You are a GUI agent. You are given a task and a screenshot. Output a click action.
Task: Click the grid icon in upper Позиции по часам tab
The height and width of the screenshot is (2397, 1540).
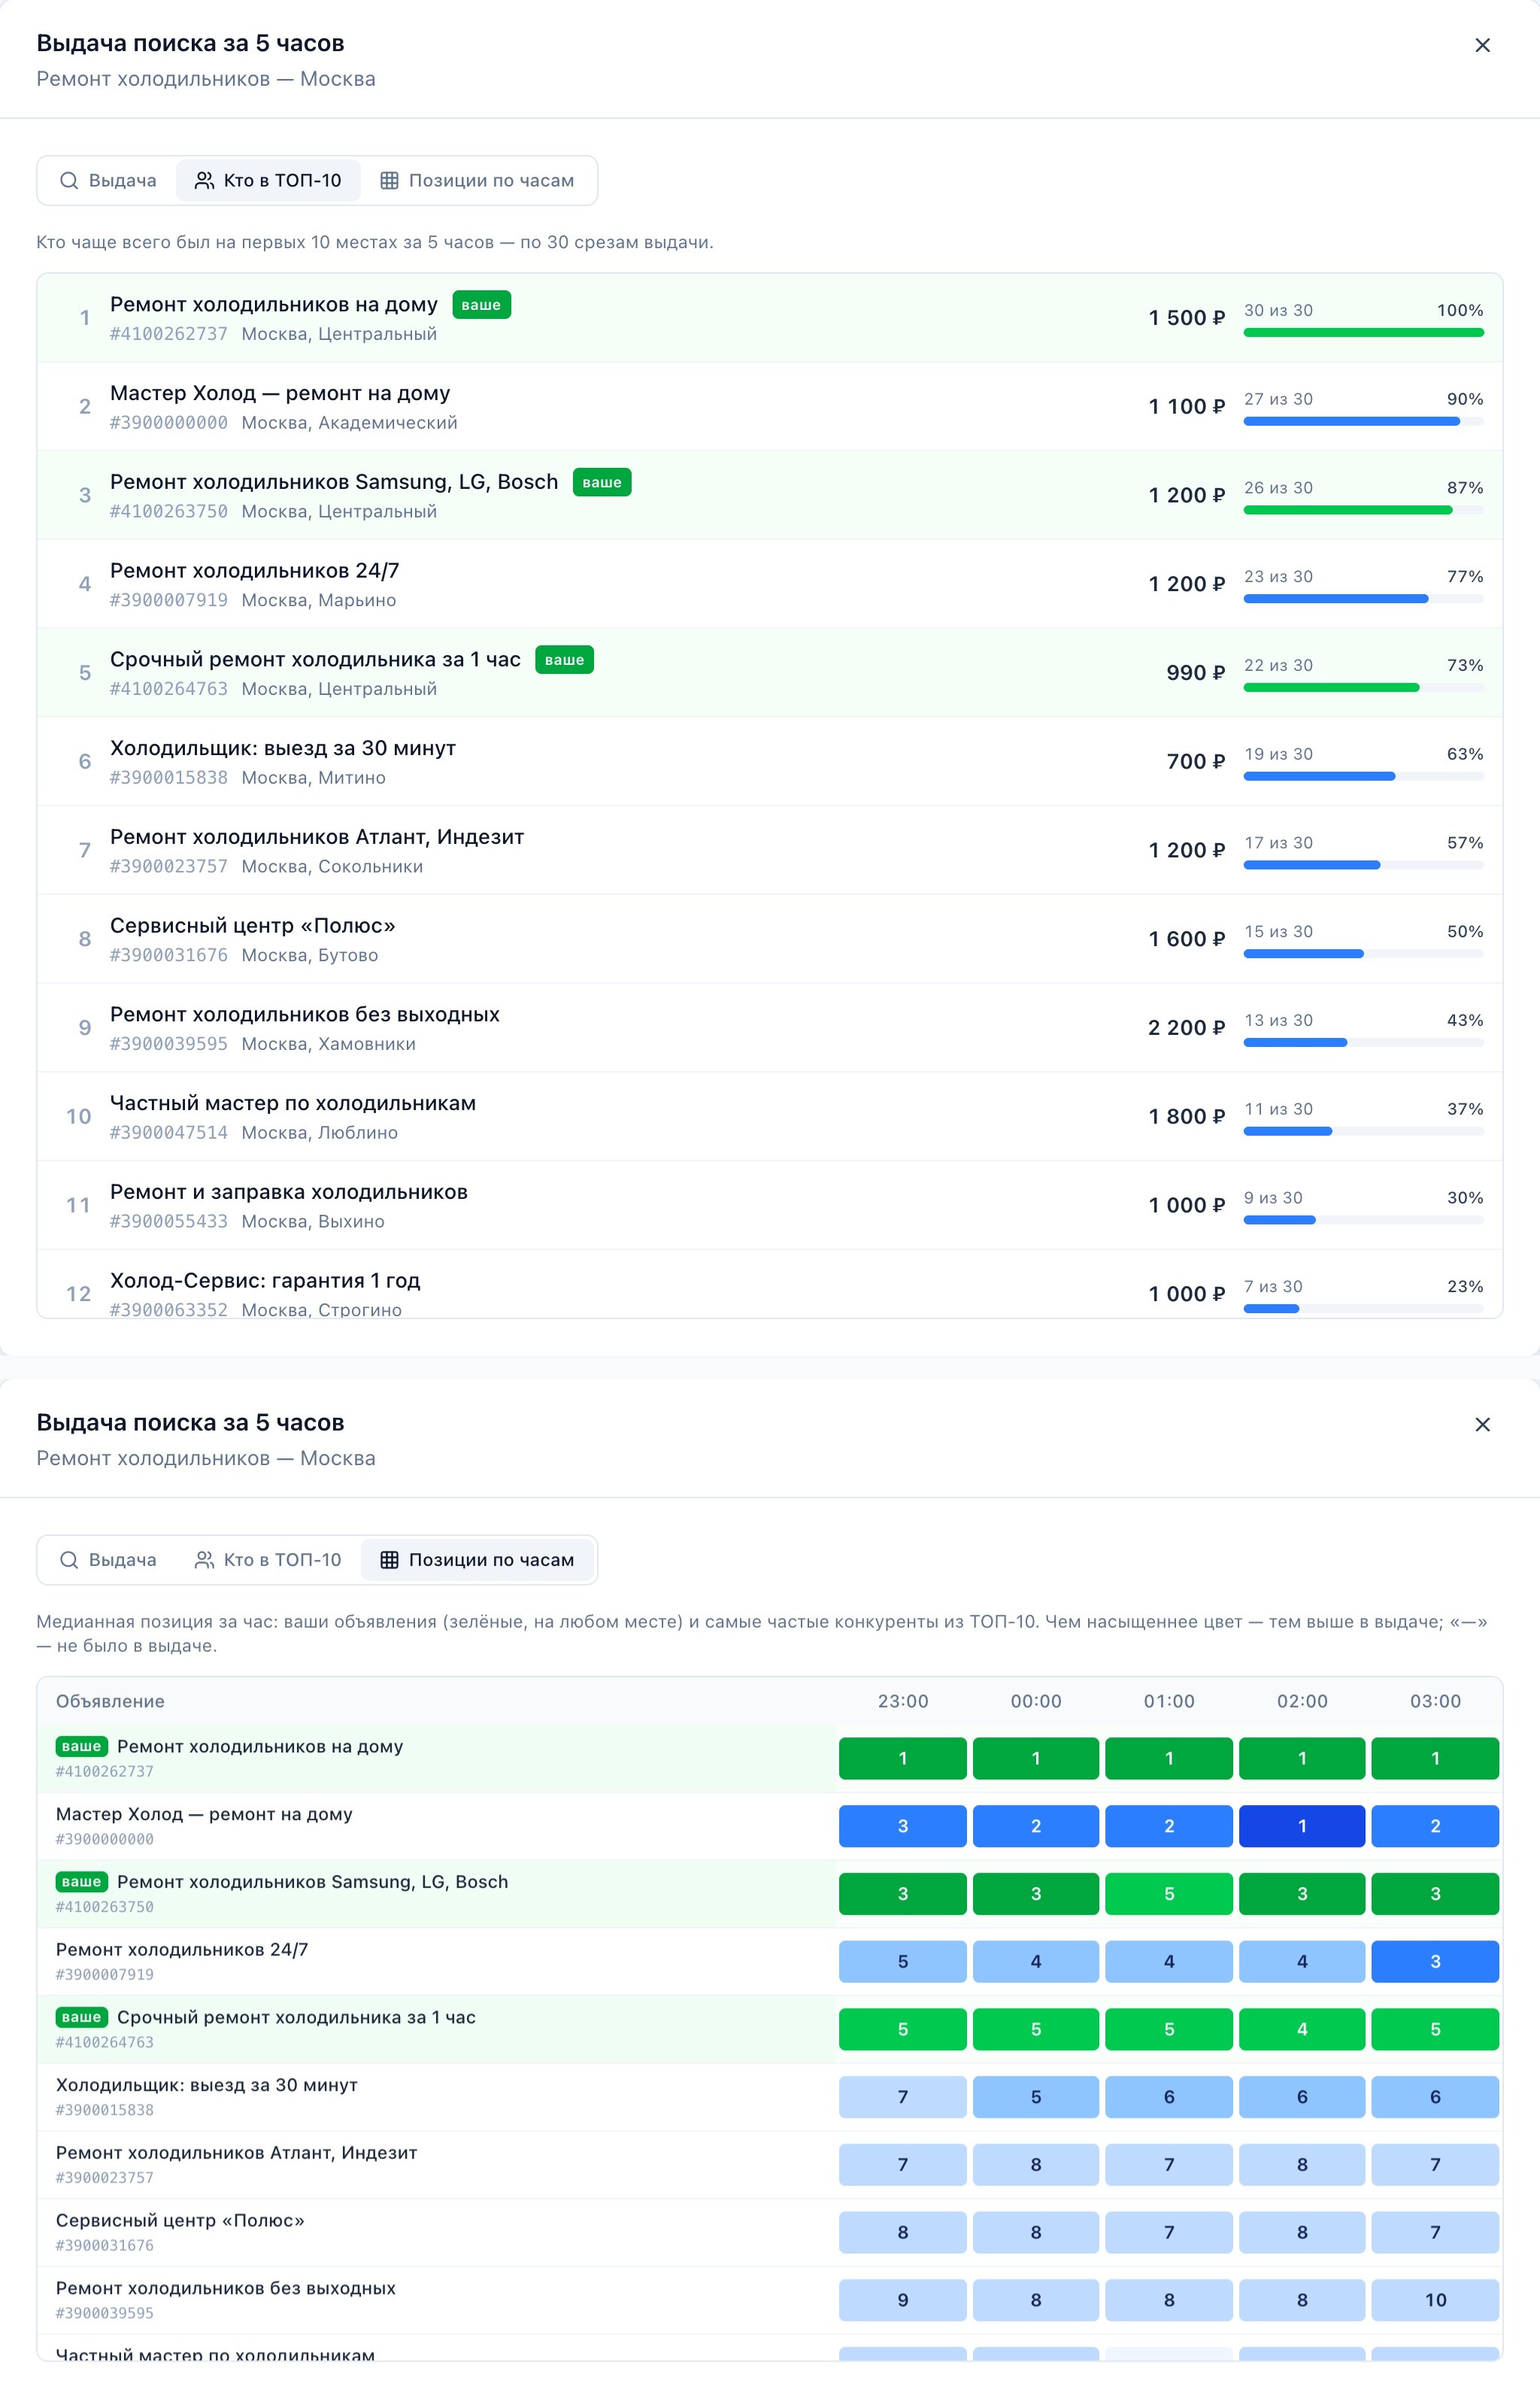click(x=389, y=180)
